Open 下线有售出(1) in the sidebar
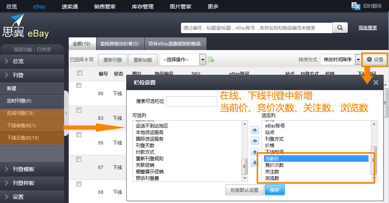 pyautogui.click(x=32, y=126)
